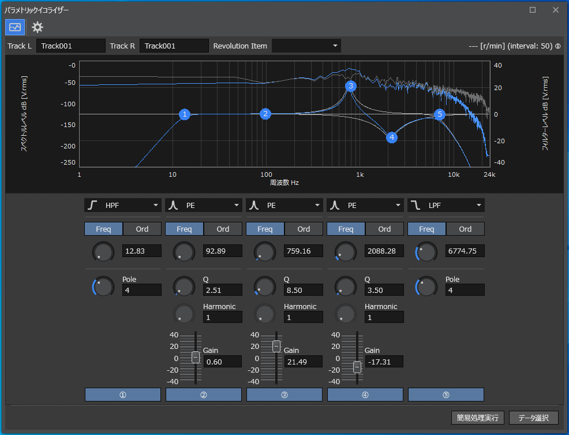Click the LPF Pole knob of band 5
Screen dimensions: 569x435
(x=426, y=287)
